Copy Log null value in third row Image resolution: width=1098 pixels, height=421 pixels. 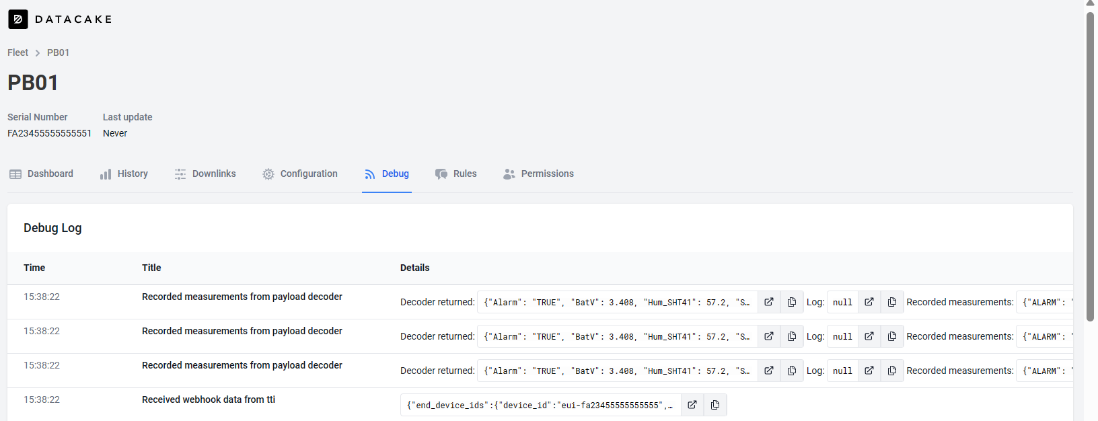coord(892,371)
